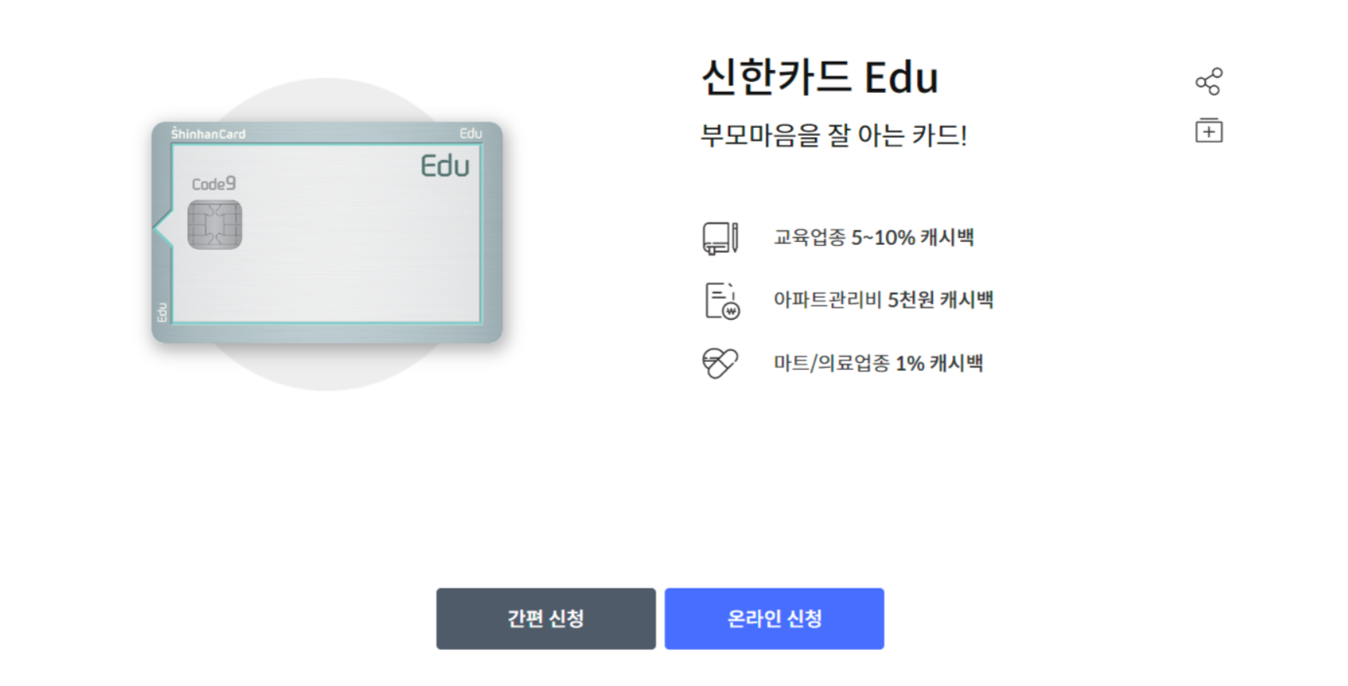Screen dimensions: 1348x686
Task: Click the pills icon for mart/medical cashback
Action: point(719,361)
